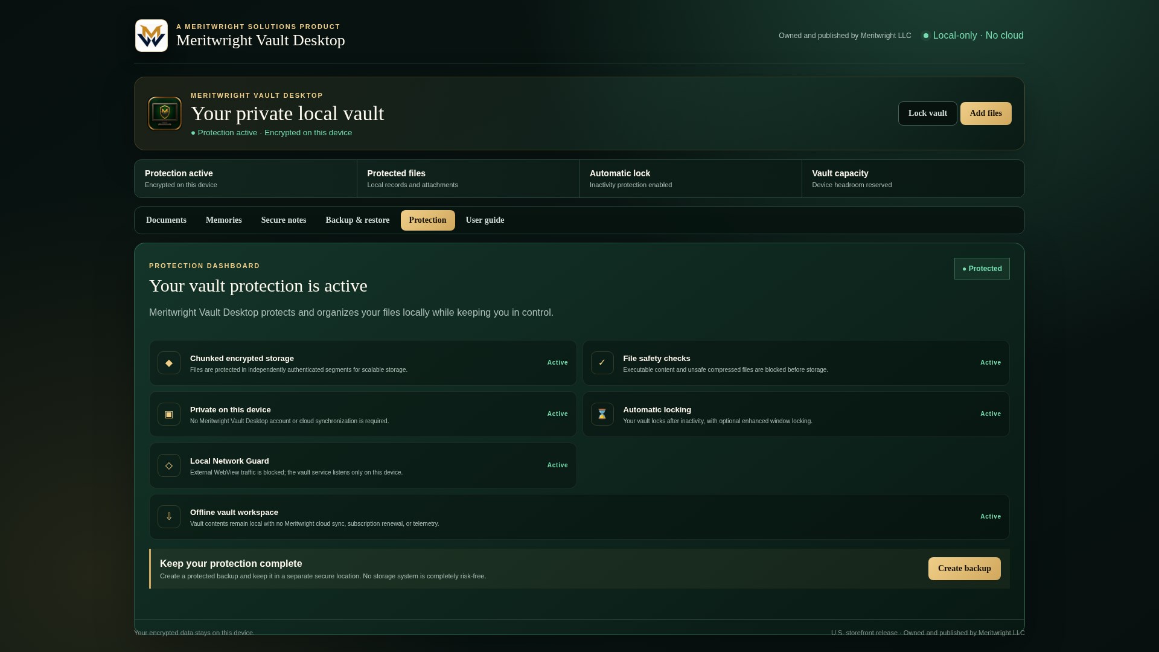
Task: Click the Chunked encrypted storage diamond icon
Action: [169, 363]
